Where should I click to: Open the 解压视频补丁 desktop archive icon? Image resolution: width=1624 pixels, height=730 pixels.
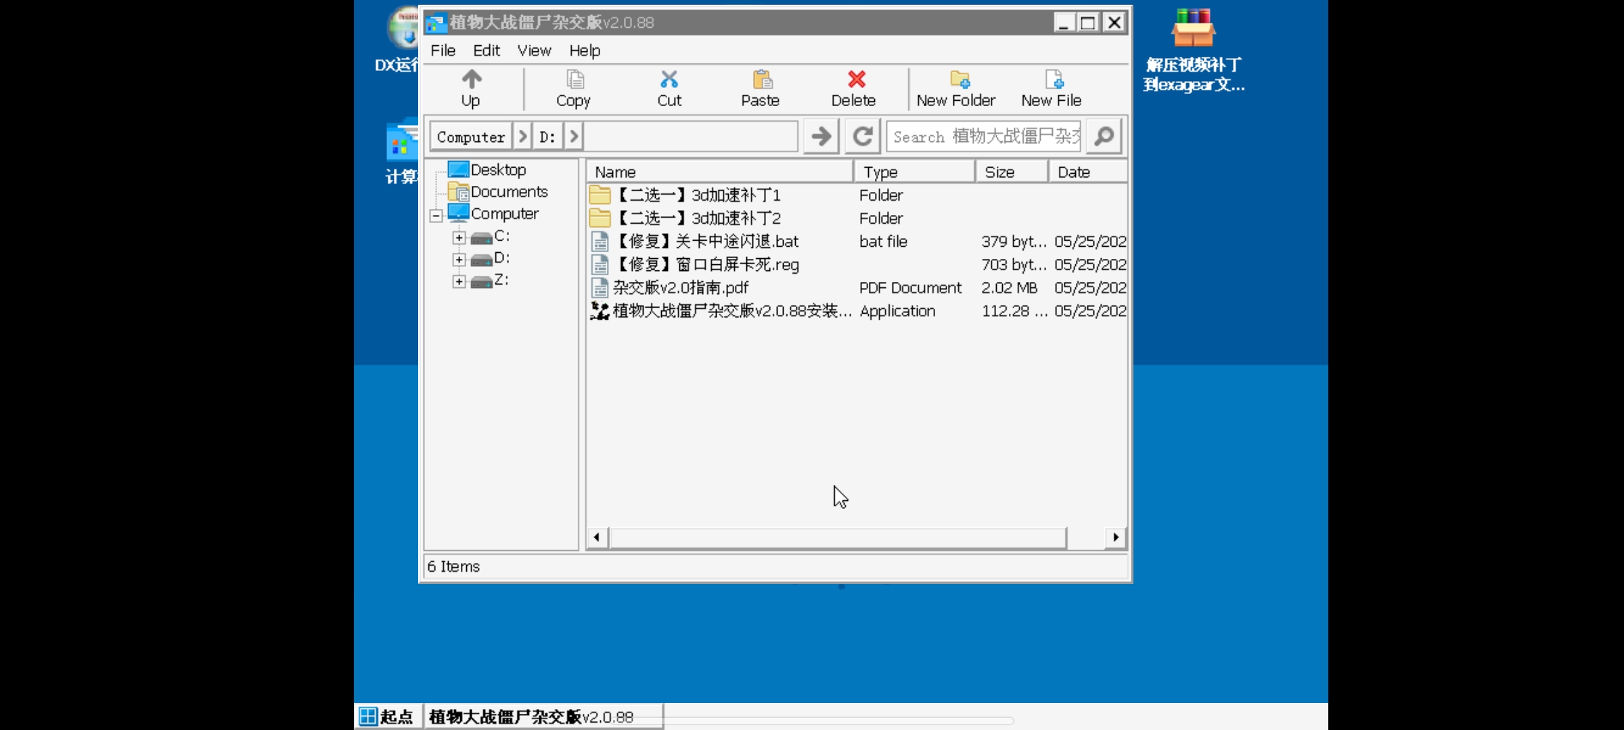coord(1194,28)
